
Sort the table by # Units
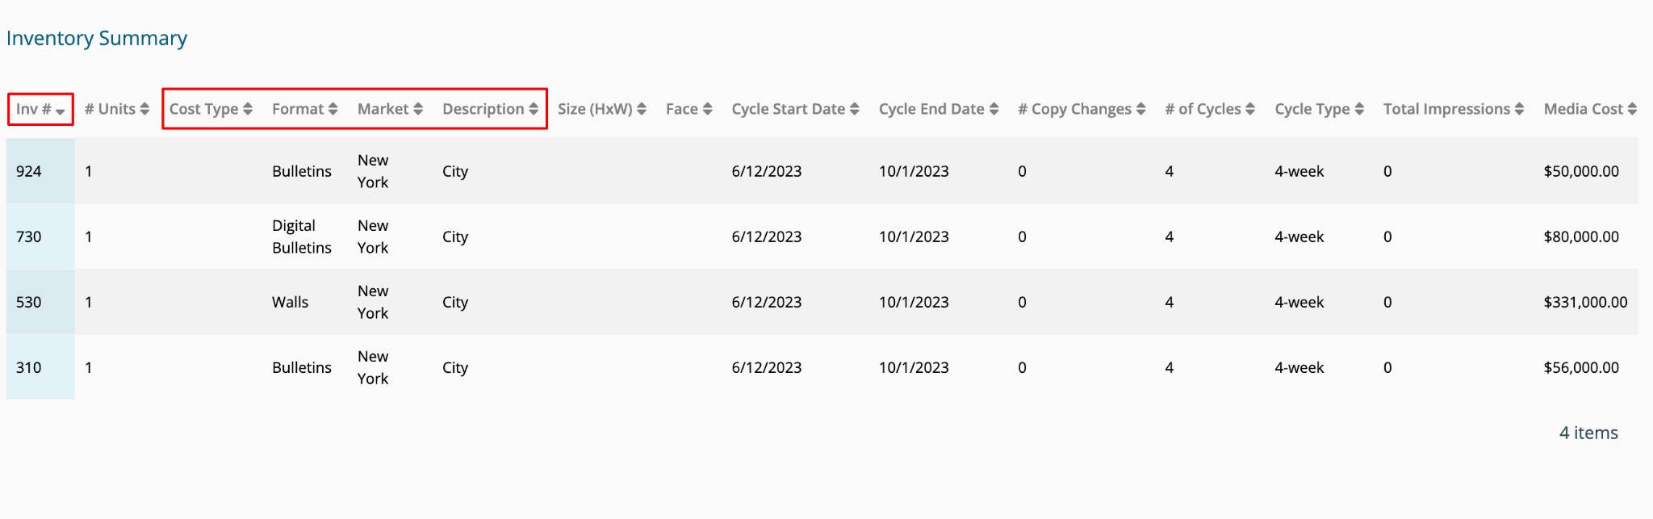point(116,109)
